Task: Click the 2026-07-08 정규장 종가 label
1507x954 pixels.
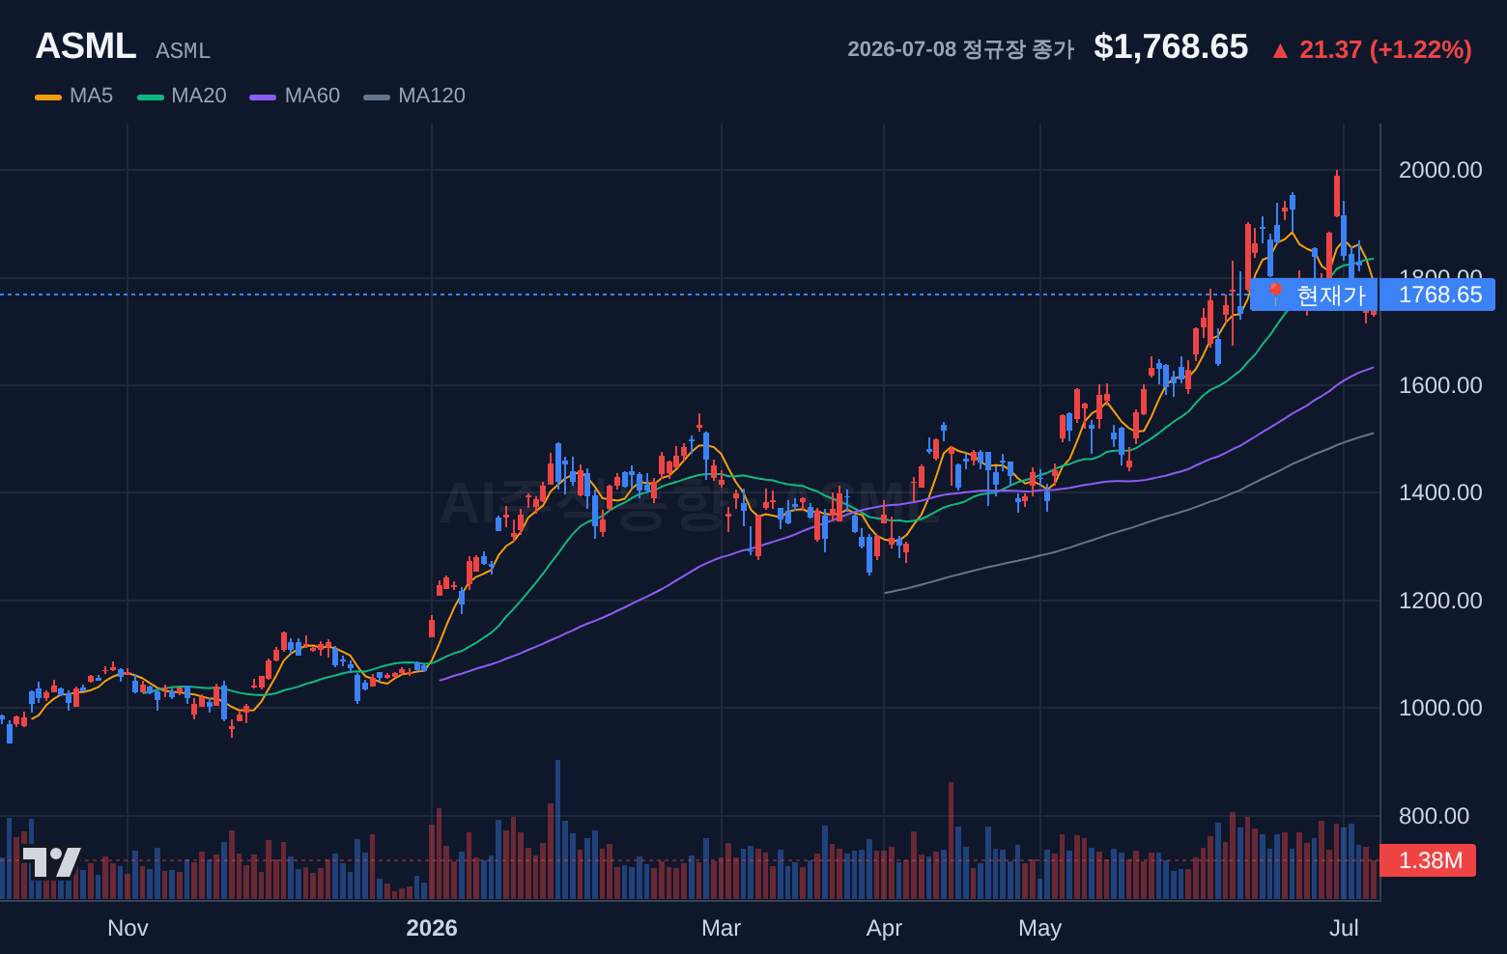Action: [960, 49]
